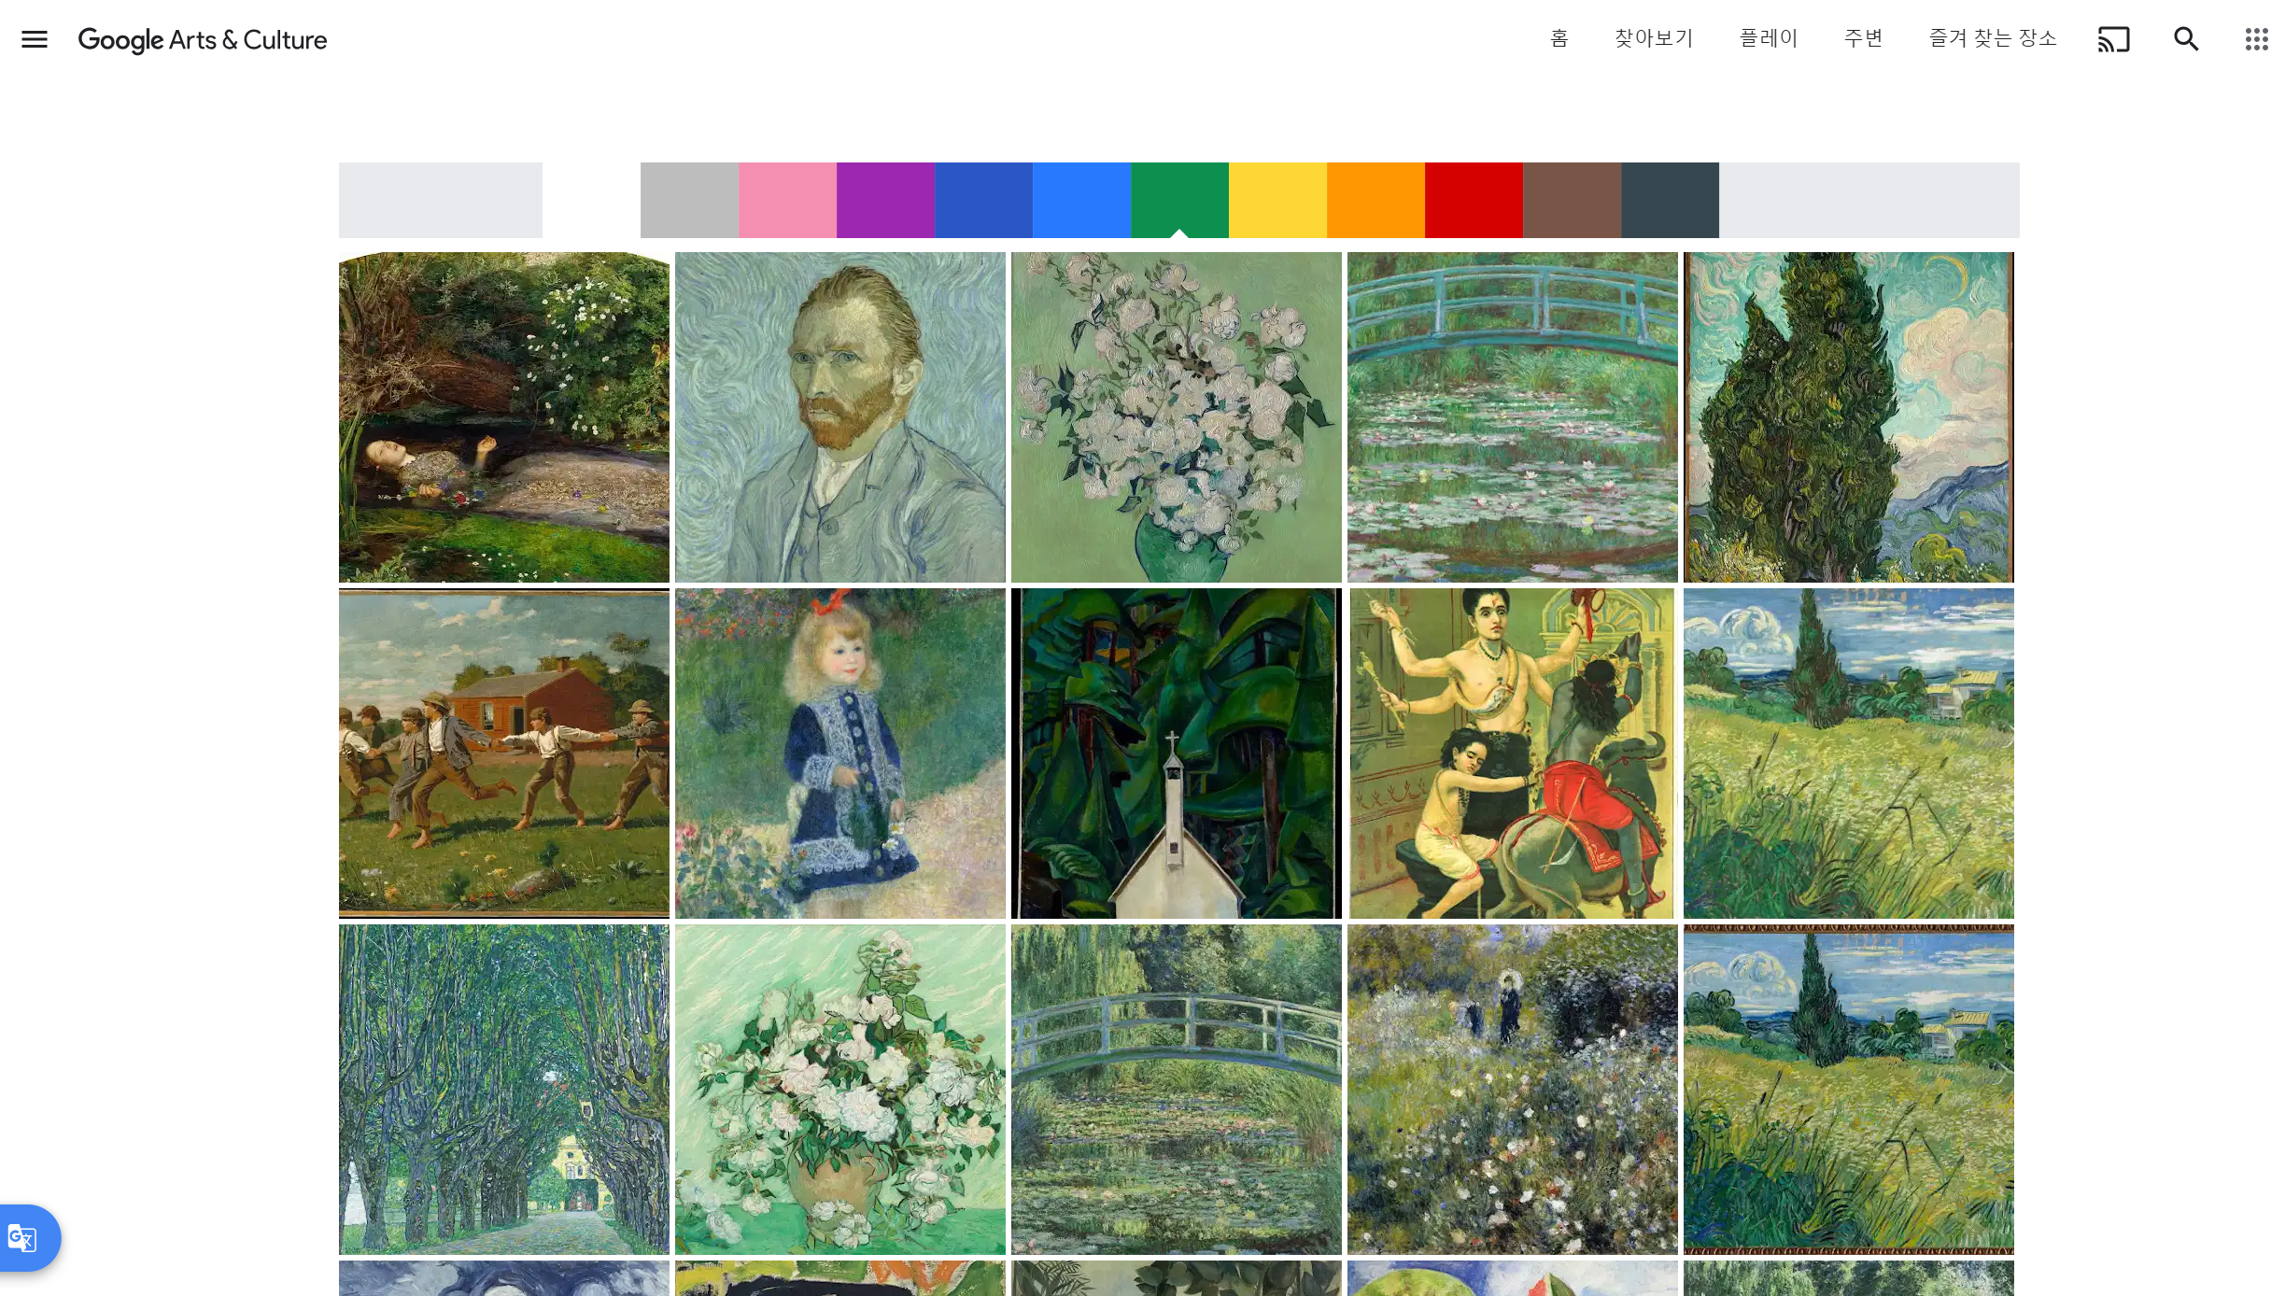This screenshot has width=2285, height=1296.
Task: Open the Ophelia in the stream painting
Action: pyautogui.click(x=503, y=417)
